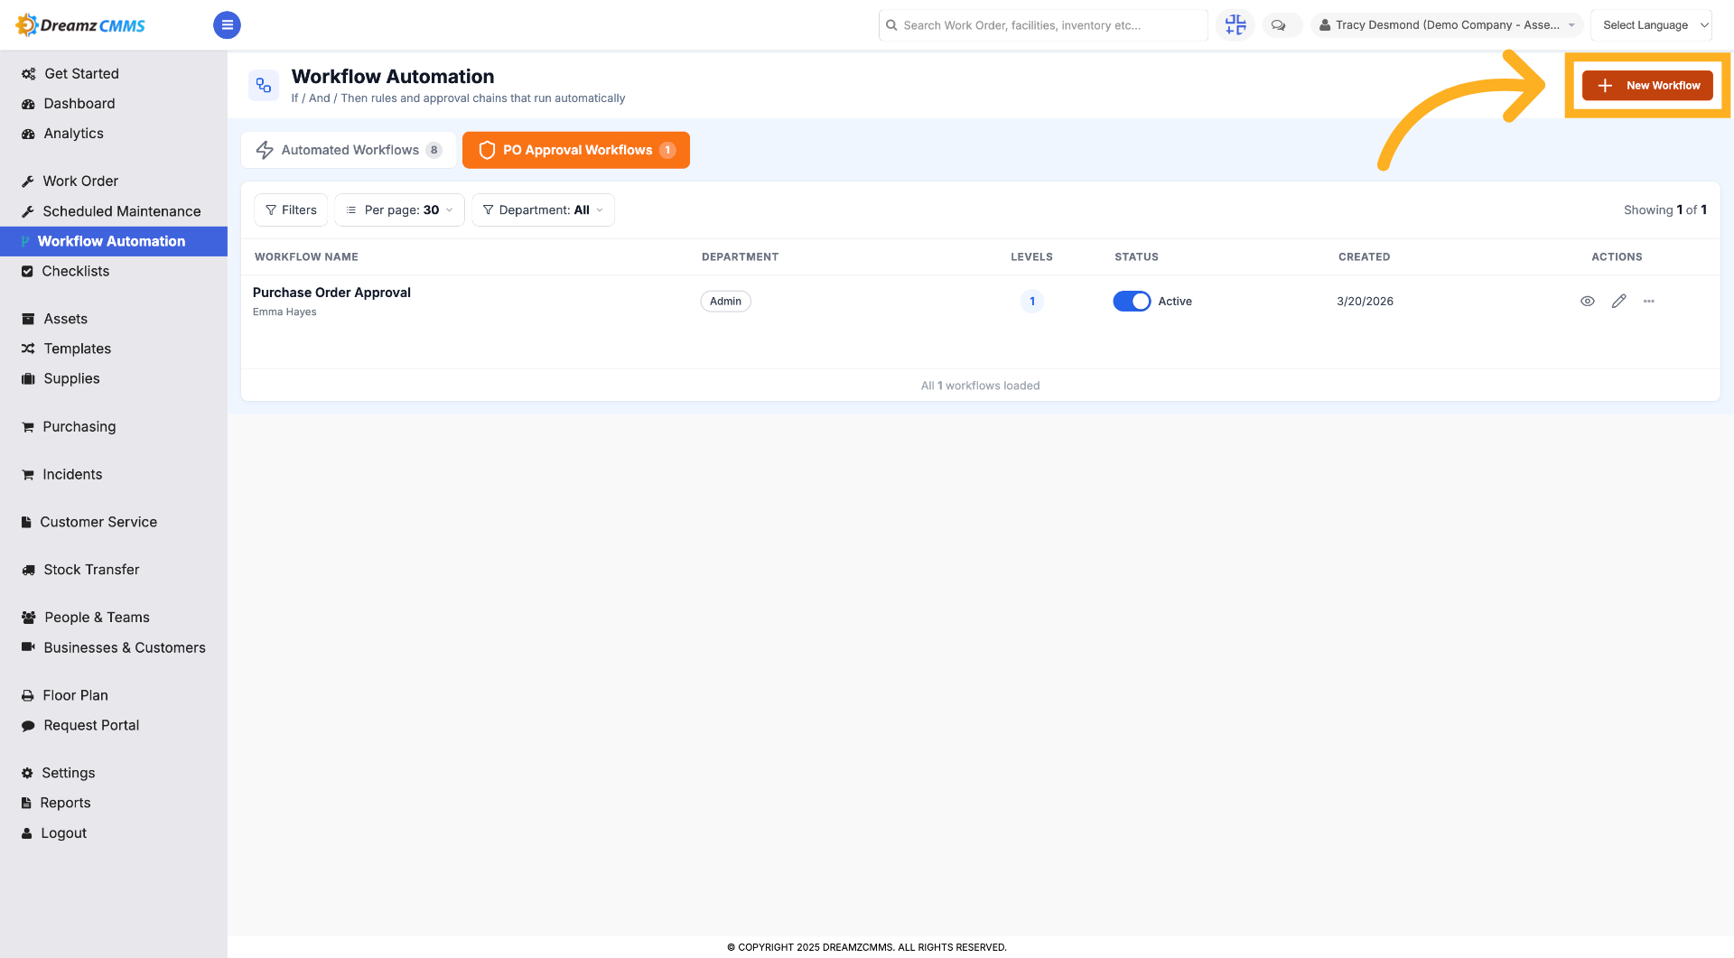
Task: Click the Templates shuffle icon
Action: point(28,349)
